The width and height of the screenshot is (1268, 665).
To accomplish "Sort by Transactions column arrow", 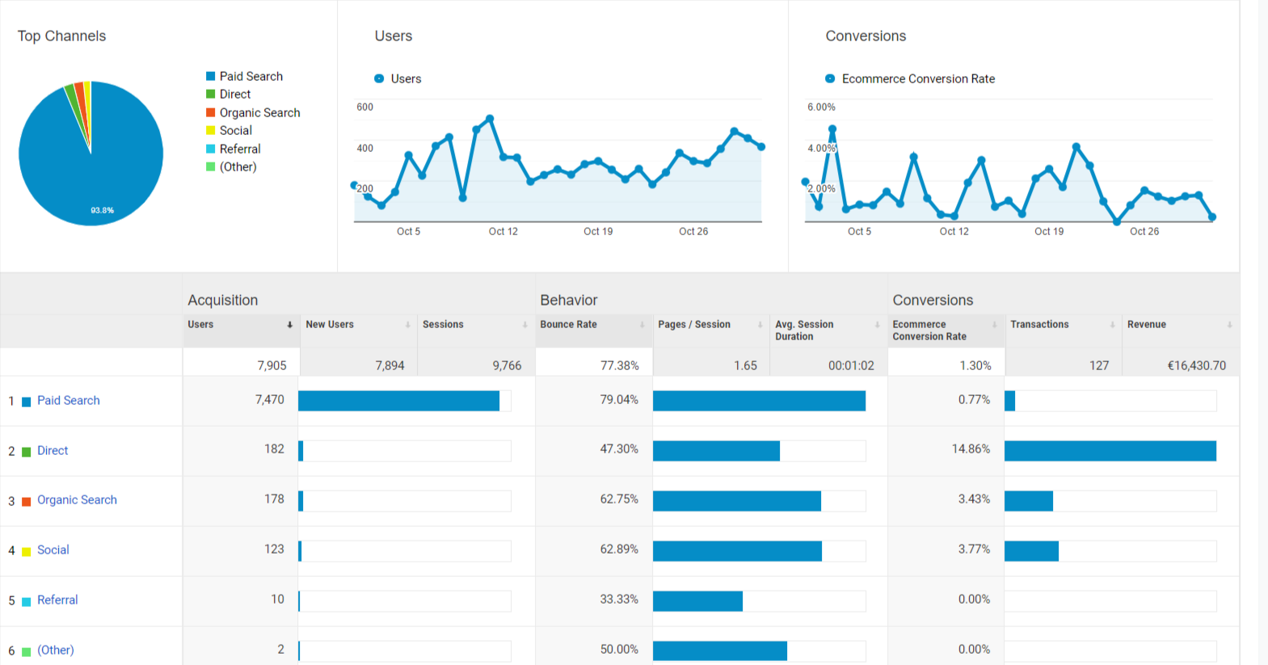I will (1112, 325).
